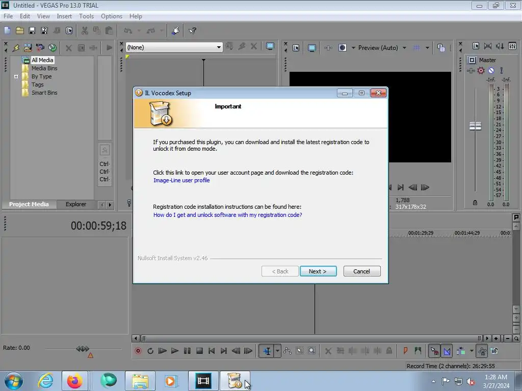The height and width of the screenshot is (391, 522).
Task: Open the Auto Ripple mode dropdown arrow
Action: coord(472,351)
